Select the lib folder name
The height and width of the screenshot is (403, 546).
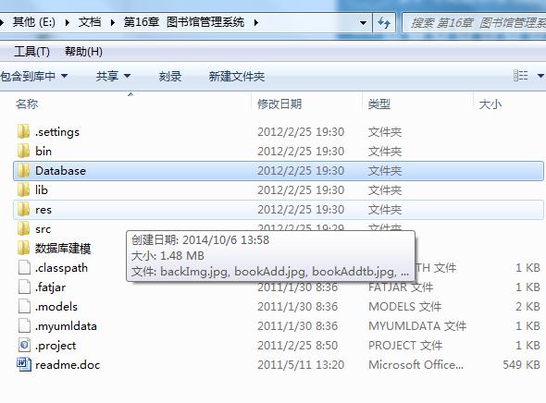pyautogui.click(x=42, y=190)
